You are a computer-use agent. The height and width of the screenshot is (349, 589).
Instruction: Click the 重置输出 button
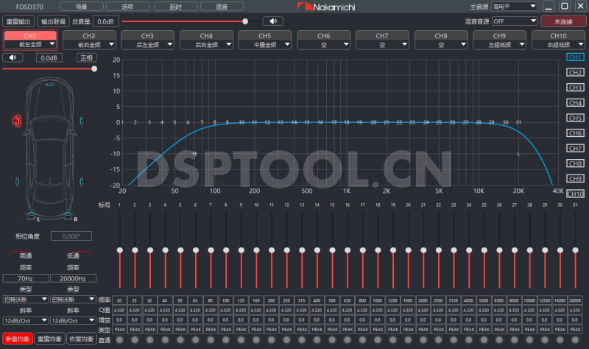[x=19, y=21]
